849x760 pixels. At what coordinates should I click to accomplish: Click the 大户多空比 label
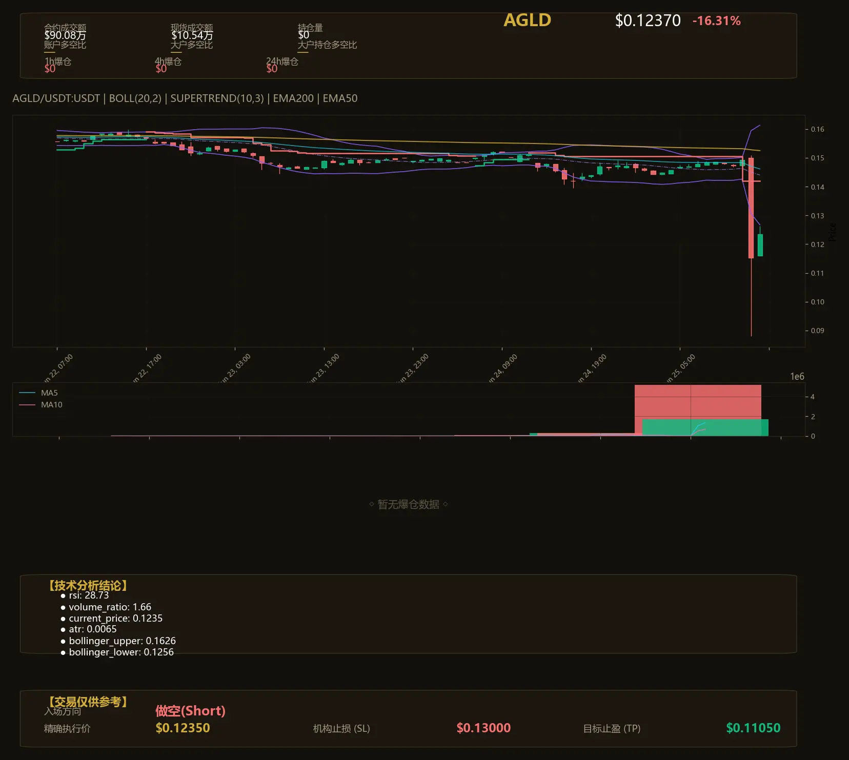192,45
